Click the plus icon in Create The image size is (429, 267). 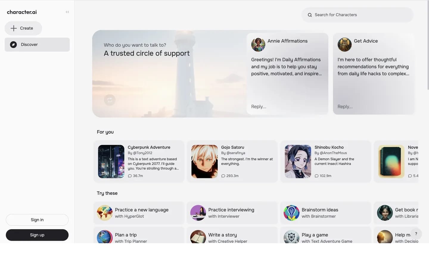pyautogui.click(x=13, y=28)
